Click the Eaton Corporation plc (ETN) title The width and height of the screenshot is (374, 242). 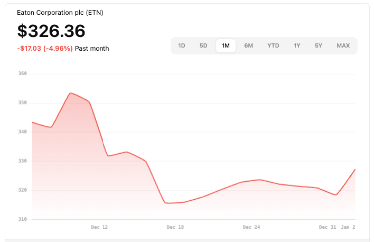point(60,12)
